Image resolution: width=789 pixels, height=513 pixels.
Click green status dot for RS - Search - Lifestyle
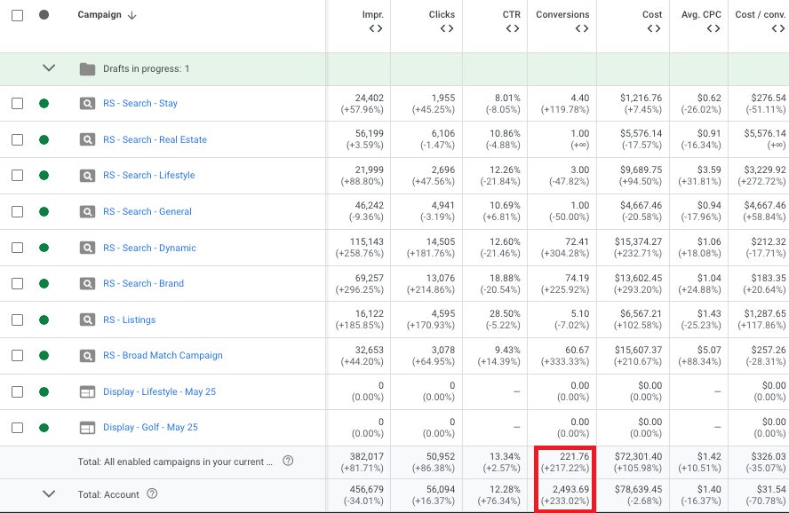pyautogui.click(x=44, y=176)
